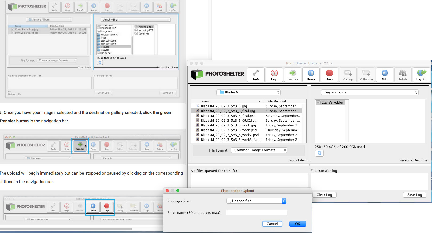Open Gayle's Folder destination dropdown

[x=370, y=92]
